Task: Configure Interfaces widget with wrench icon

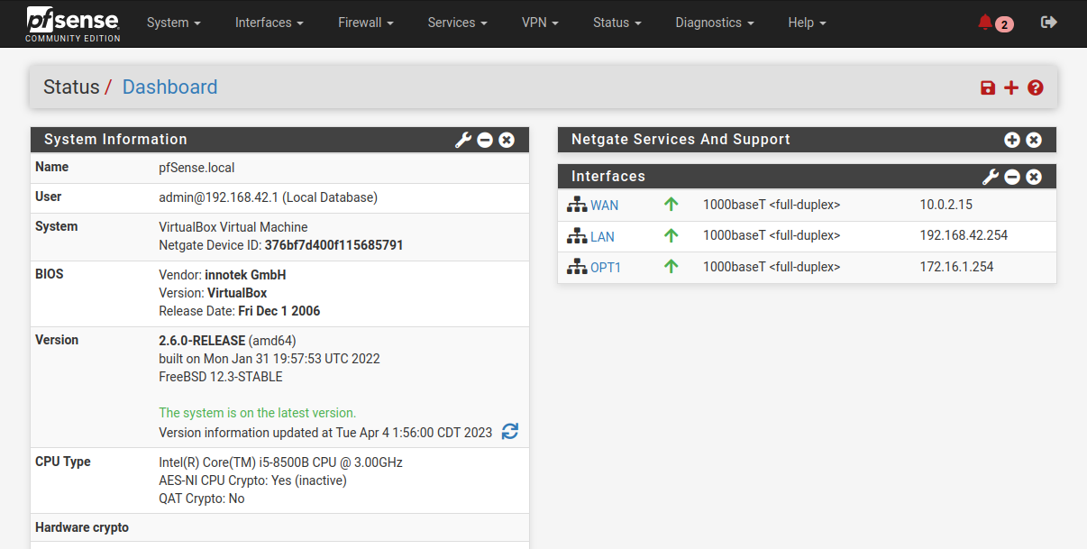Action: [x=991, y=177]
